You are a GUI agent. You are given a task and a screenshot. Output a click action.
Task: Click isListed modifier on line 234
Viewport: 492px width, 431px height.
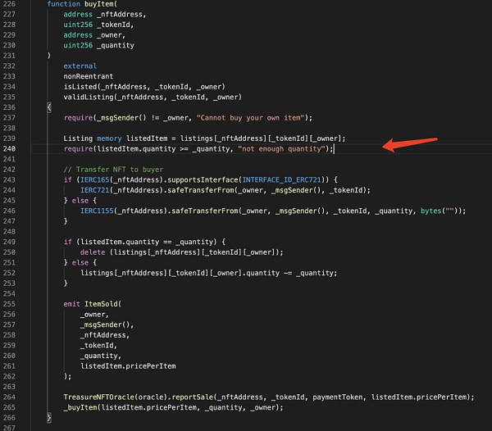click(80, 87)
